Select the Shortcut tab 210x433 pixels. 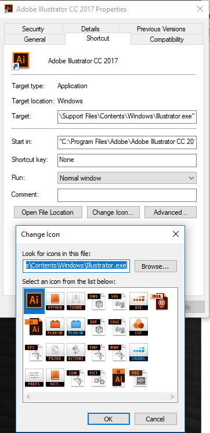pyautogui.click(x=98, y=38)
